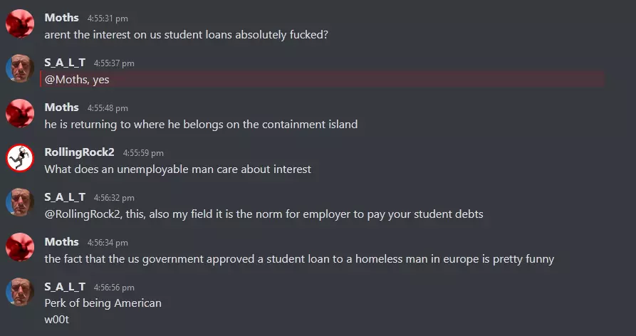Click the 4:55:59 pm timestamp
This screenshot has width=636, height=336.
tap(143, 153)
